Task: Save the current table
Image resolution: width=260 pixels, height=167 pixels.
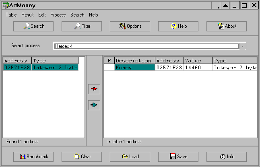Action: tap(178, 157)
